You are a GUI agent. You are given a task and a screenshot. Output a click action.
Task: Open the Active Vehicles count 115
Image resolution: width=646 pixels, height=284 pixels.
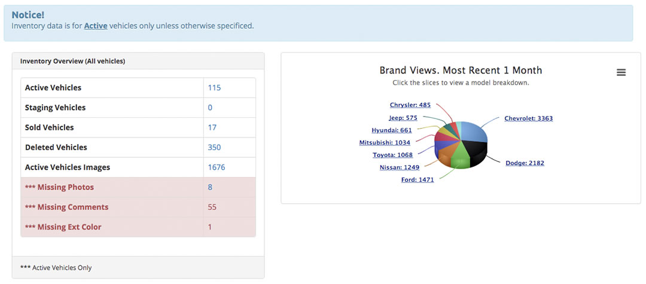(x=214, y=88)
